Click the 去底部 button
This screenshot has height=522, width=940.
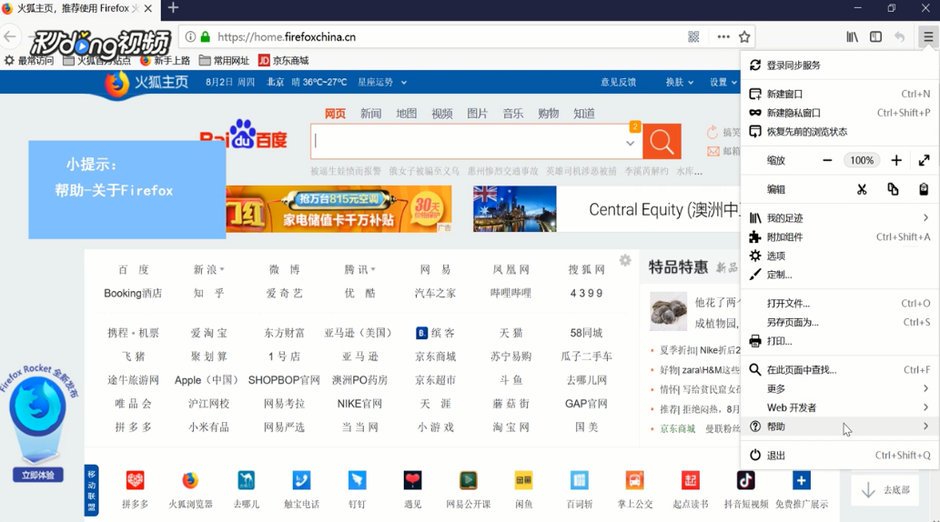click(884, 490)
